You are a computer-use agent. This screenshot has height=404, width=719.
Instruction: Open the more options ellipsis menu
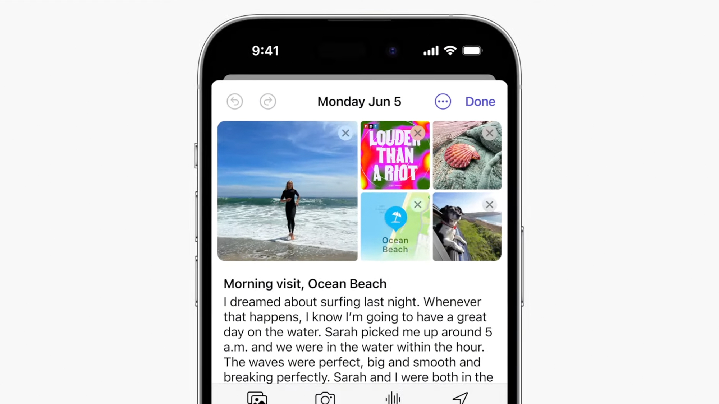click(443, 101)
